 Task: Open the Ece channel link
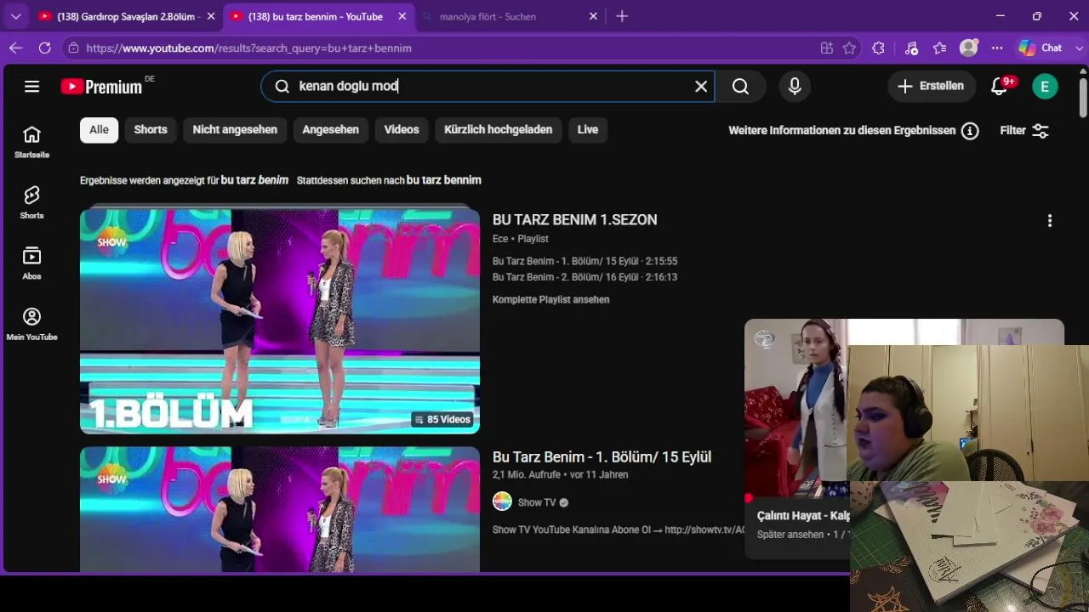[500, 240]
